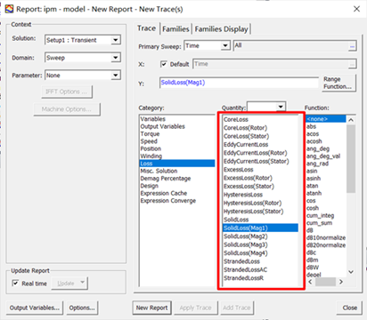Click the Machine Options button
The height and width of the screenshot is (320, 367).
67,109
